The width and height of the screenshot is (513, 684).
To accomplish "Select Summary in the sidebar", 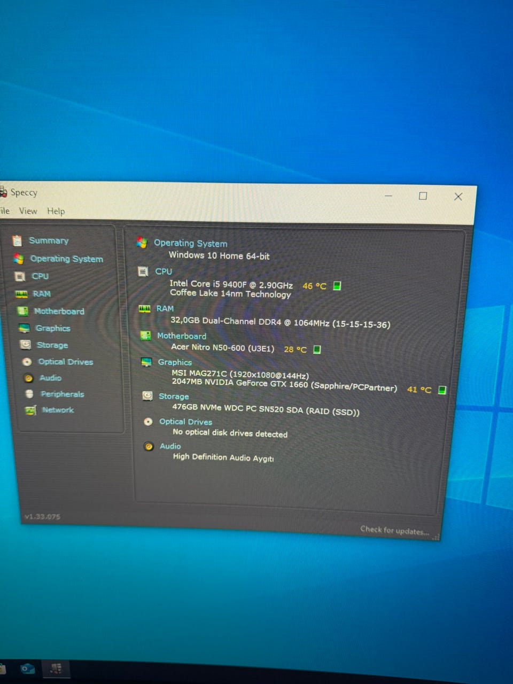I will 49,240.
